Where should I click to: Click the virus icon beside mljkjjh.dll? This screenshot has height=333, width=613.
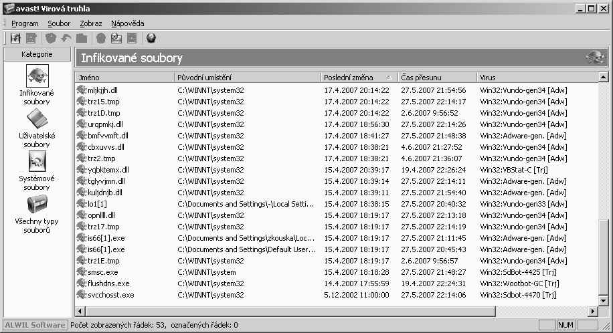pyautogui.click(x=82, y=90)
